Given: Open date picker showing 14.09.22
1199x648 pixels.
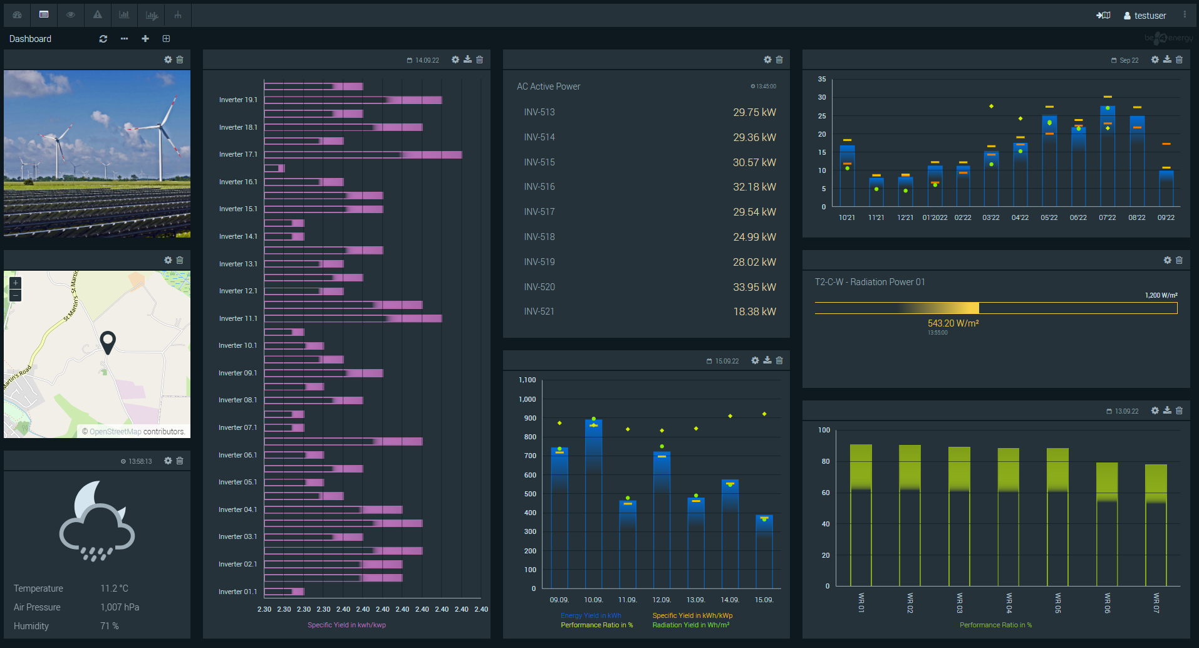Looking at the screenshot, I should [423, 60].
